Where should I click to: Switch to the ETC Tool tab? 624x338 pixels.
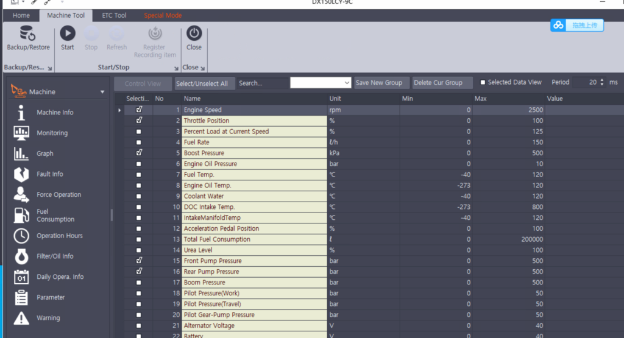click(114, 15)
